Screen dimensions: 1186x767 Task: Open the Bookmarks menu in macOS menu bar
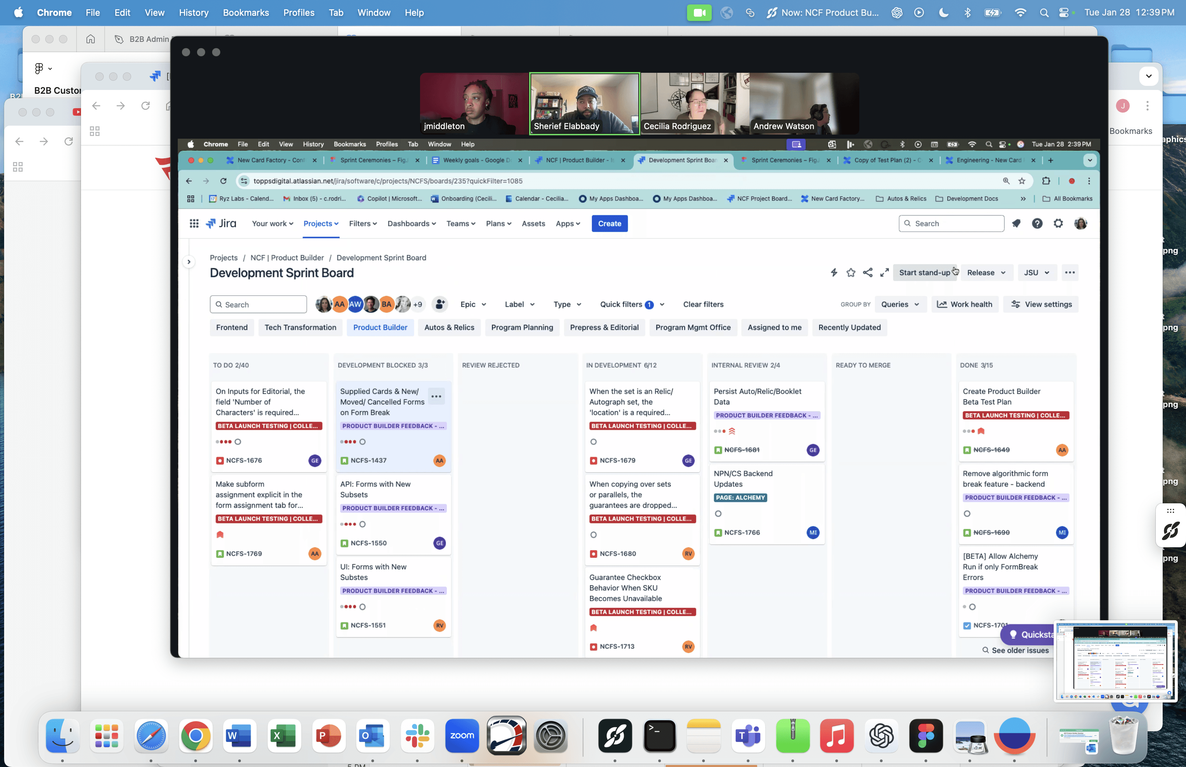click(245, 12)
